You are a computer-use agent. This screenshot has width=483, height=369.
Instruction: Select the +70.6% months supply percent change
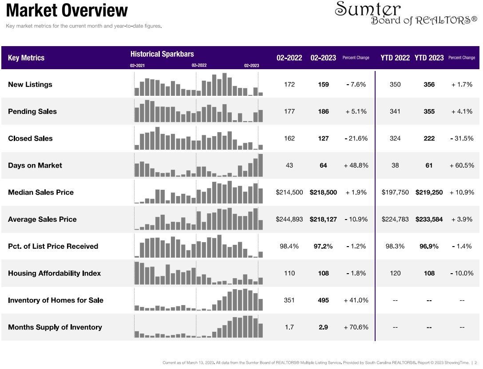point(356,327)
